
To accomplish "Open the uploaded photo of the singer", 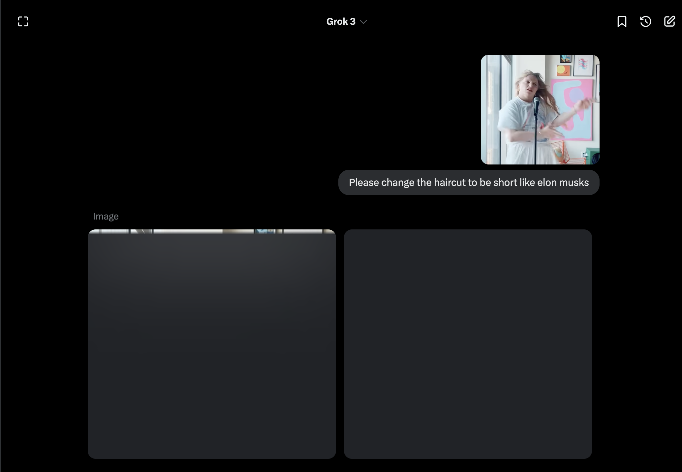I will pos(540,109).
